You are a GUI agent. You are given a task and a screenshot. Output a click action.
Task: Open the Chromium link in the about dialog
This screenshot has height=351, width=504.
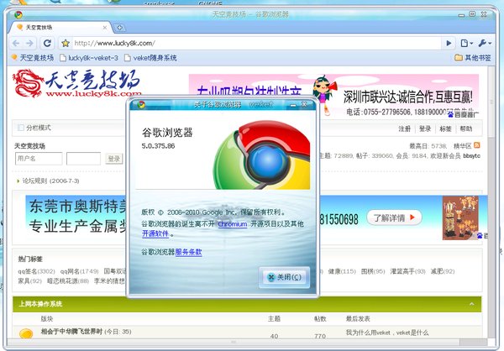click(x=233, y=223)
